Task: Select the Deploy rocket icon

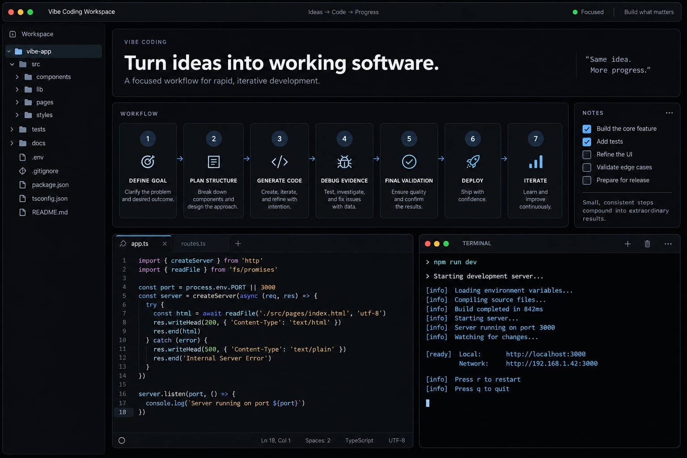Action: pos(473,161)
